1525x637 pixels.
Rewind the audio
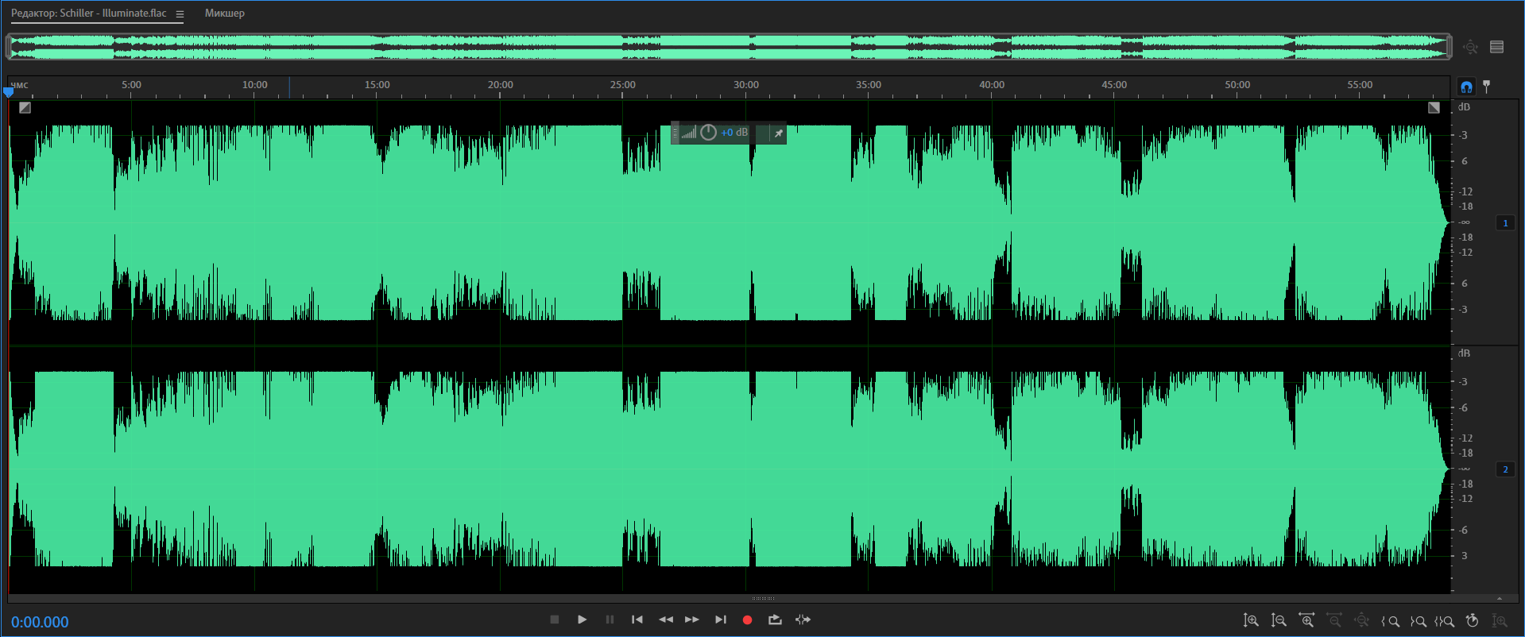(666, 620)
